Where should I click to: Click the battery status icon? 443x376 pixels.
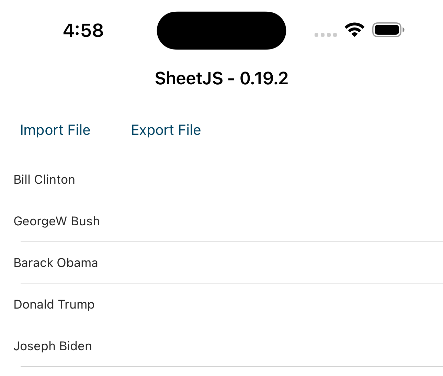coord(388,30)
